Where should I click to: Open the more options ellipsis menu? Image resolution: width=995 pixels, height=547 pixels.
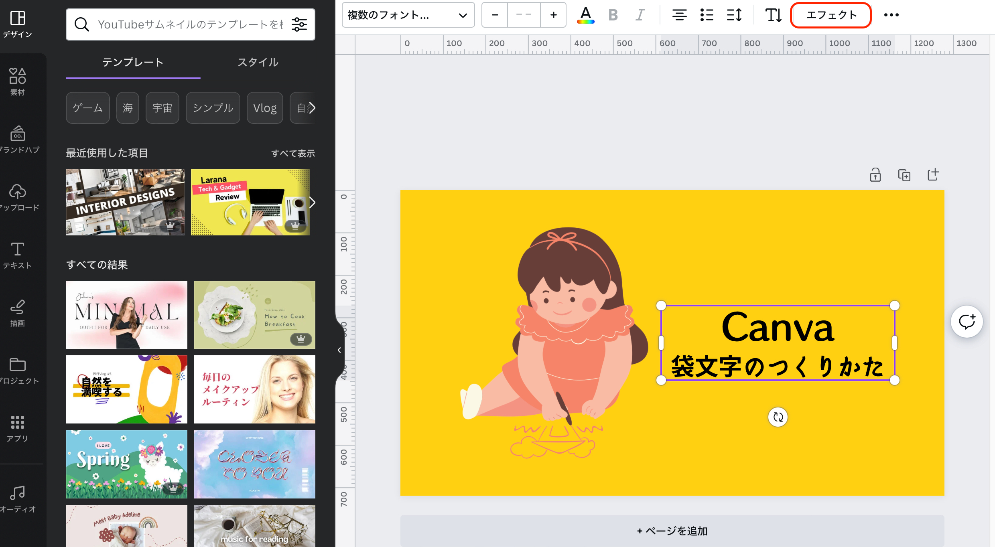(x=891, y=15)
